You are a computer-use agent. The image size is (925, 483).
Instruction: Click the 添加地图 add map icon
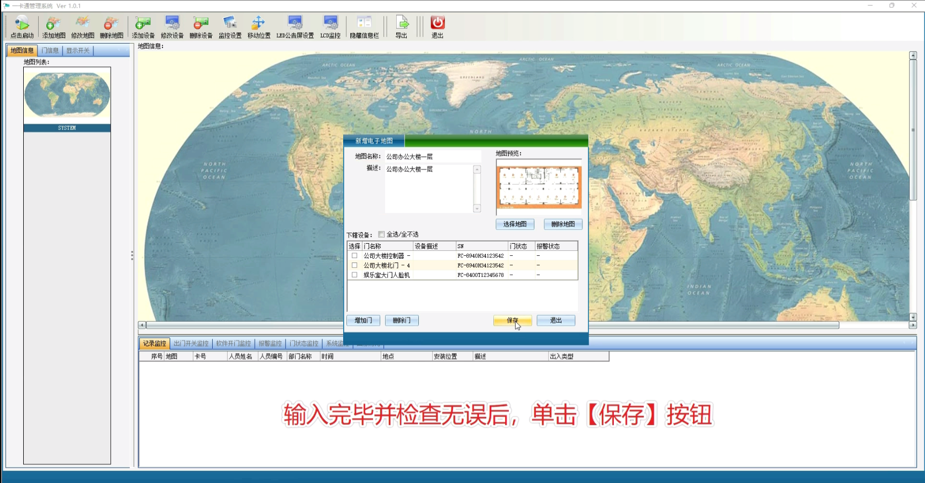click(54, 27)
